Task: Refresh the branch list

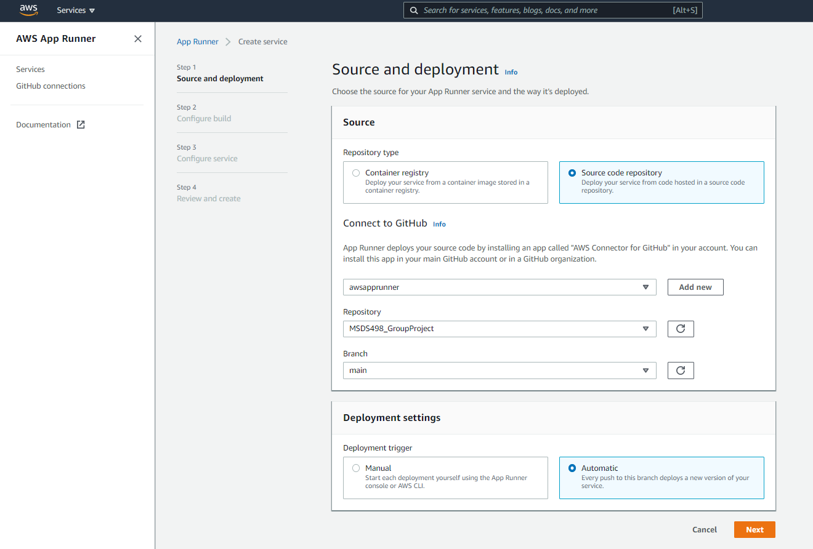Action: pos(681,371)
